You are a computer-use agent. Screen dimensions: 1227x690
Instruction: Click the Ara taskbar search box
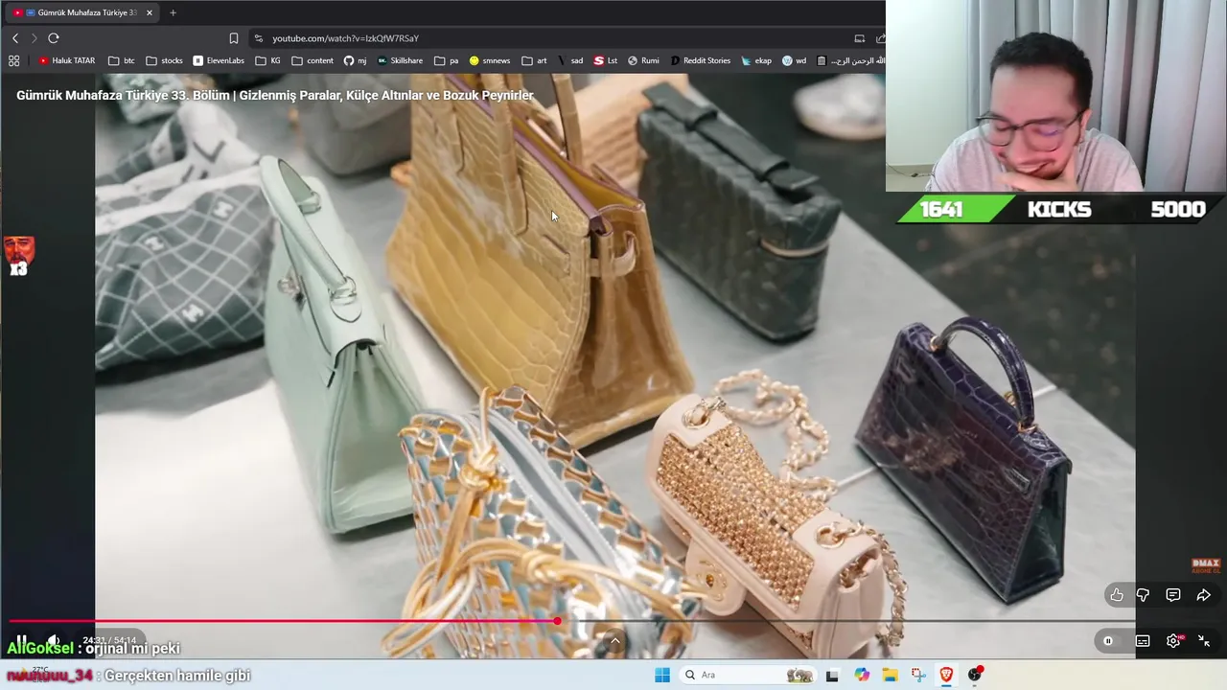coord(749,675)
